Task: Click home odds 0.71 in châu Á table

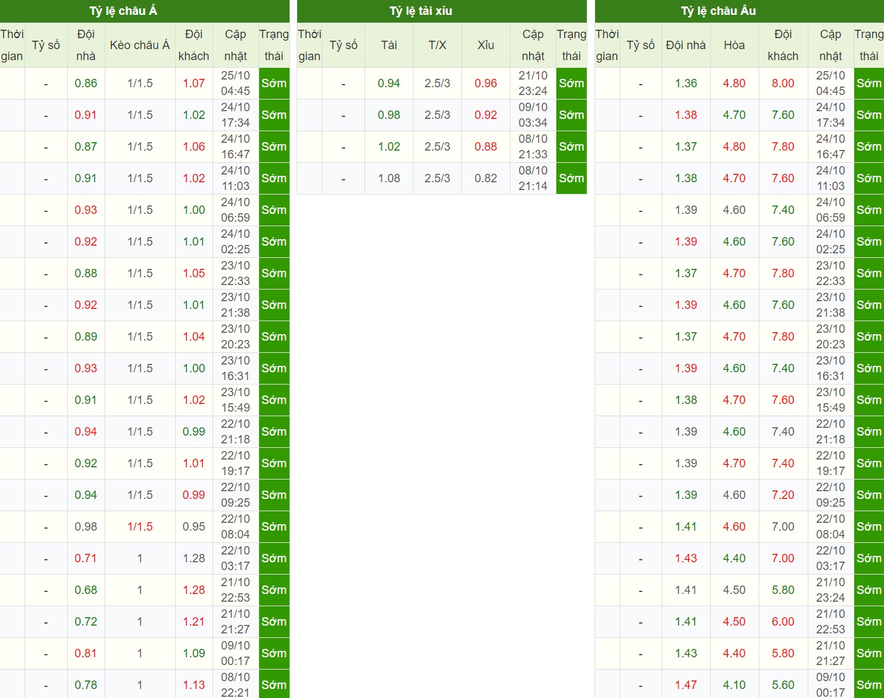Action: pos(86,558)
